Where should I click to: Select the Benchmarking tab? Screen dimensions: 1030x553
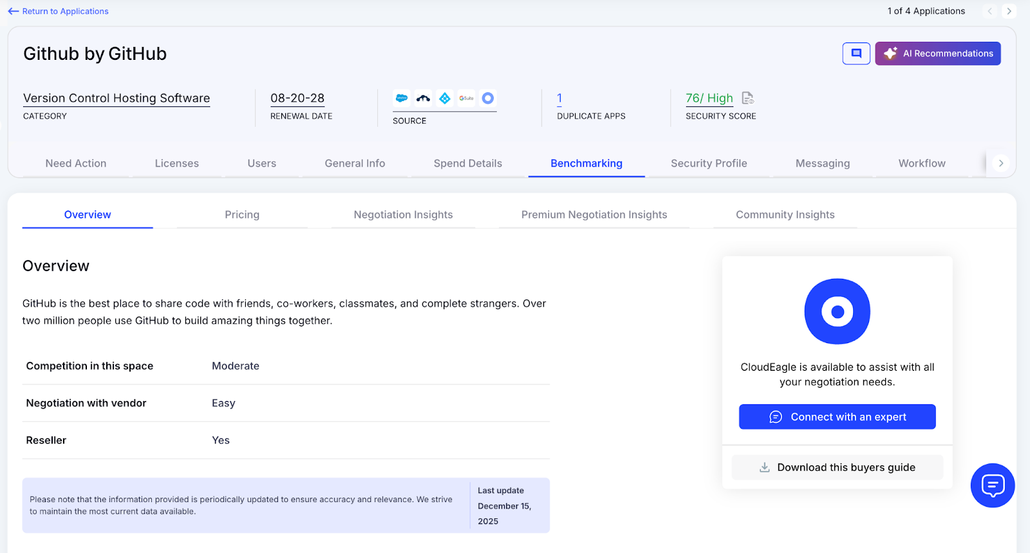tap(586, 164)
